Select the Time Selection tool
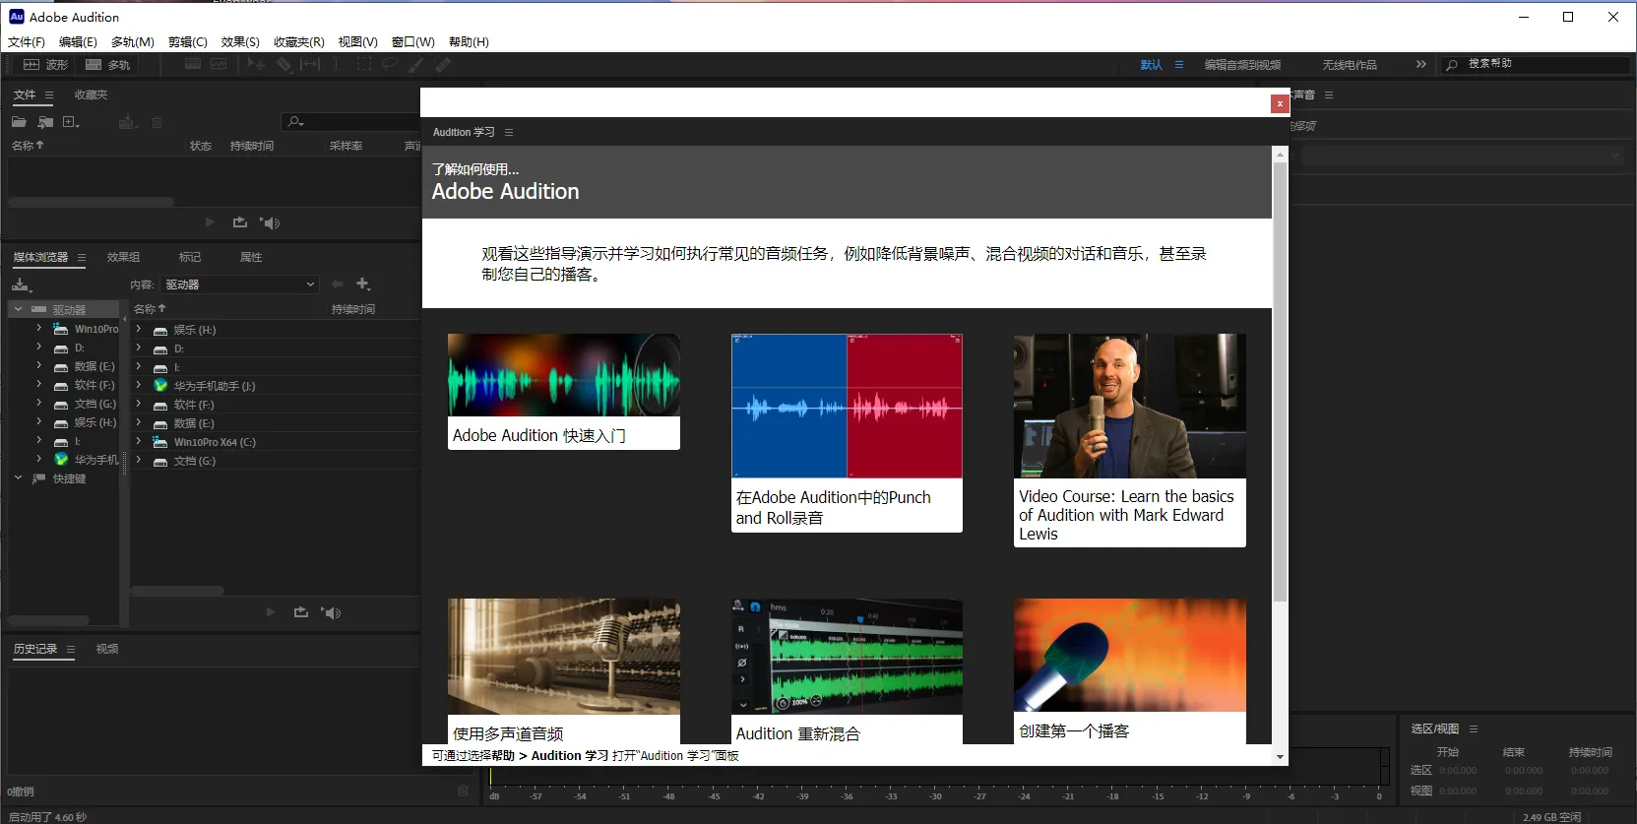This screenshot has height=824, width=1637. (x=336, y=64)
